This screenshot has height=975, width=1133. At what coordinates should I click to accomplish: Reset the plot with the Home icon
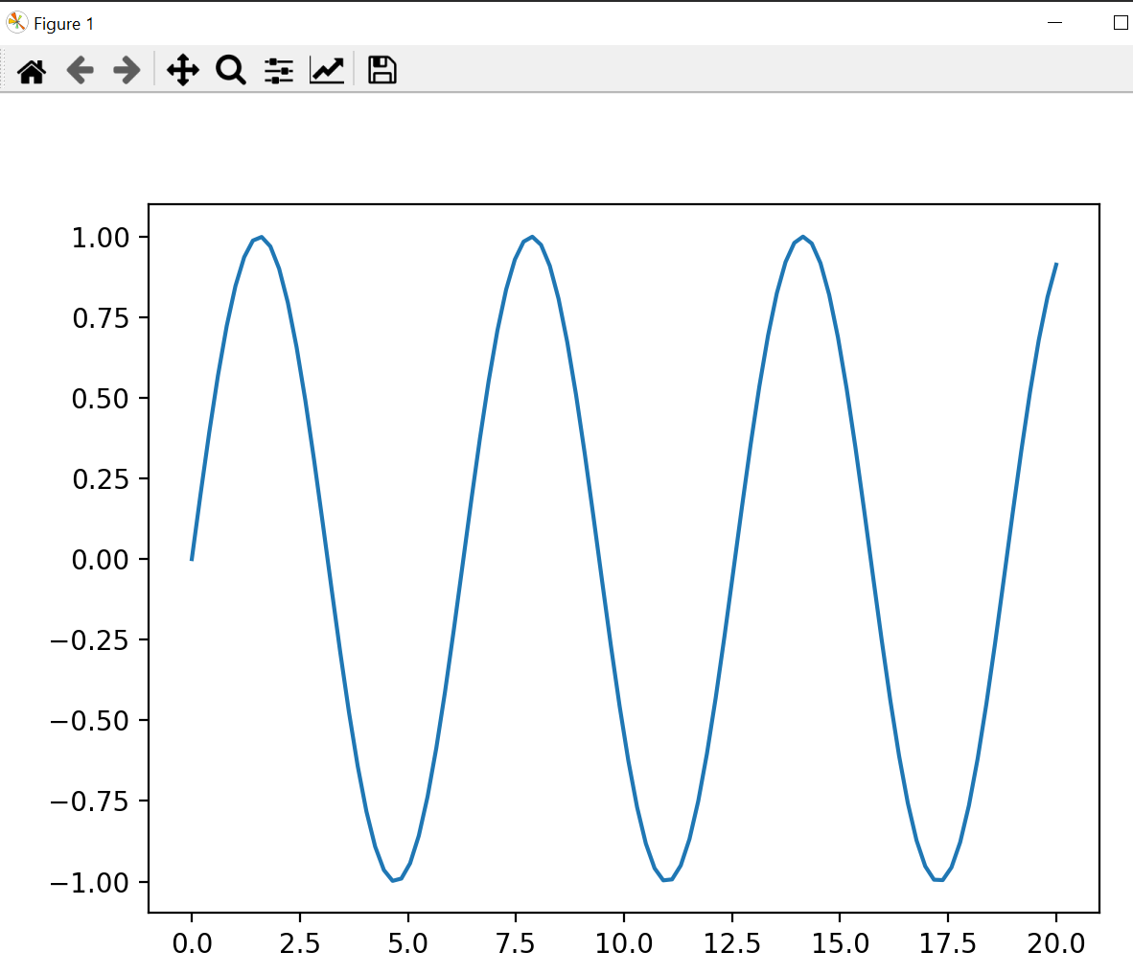click(x=32, y=71)
